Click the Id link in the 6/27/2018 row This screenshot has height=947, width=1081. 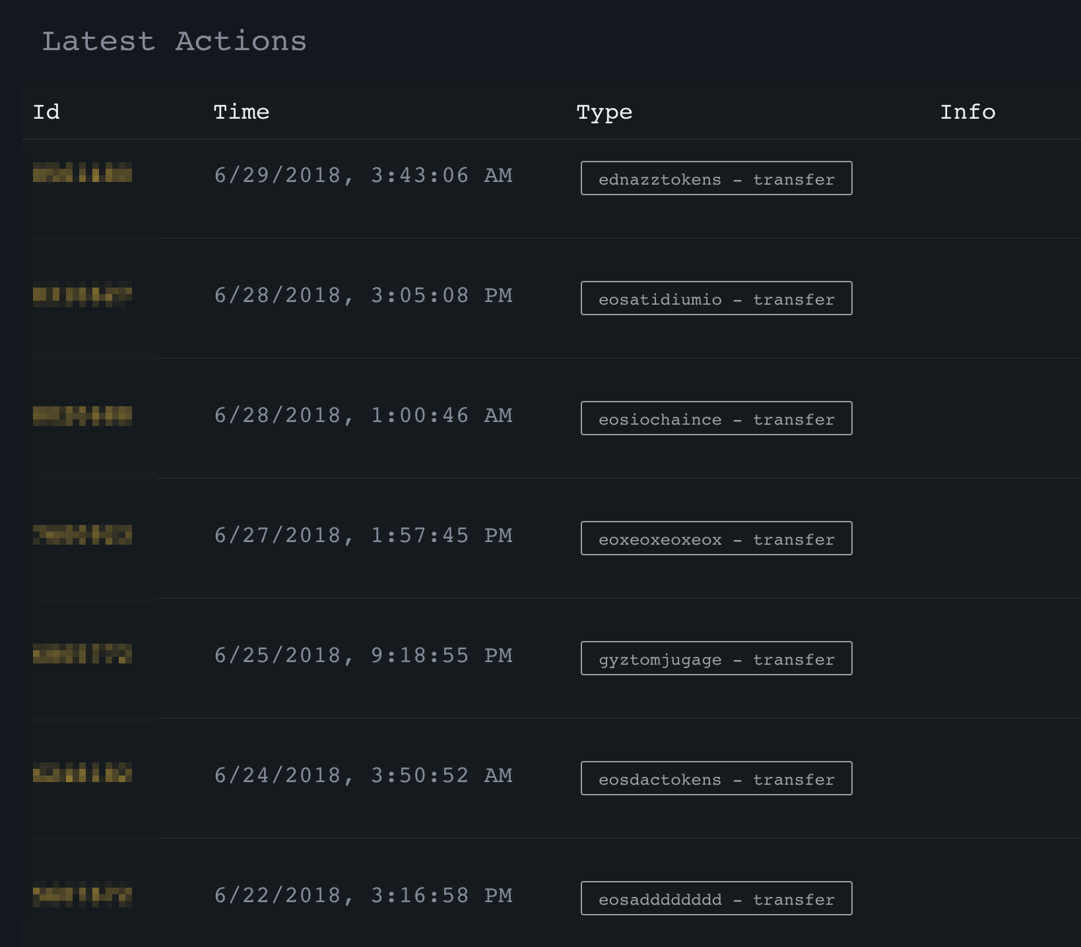(x=82, y=535)
